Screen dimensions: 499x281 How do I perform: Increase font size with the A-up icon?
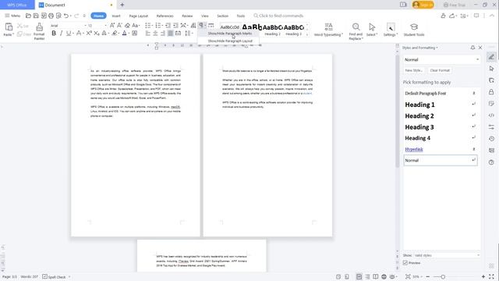coord(112,25)
